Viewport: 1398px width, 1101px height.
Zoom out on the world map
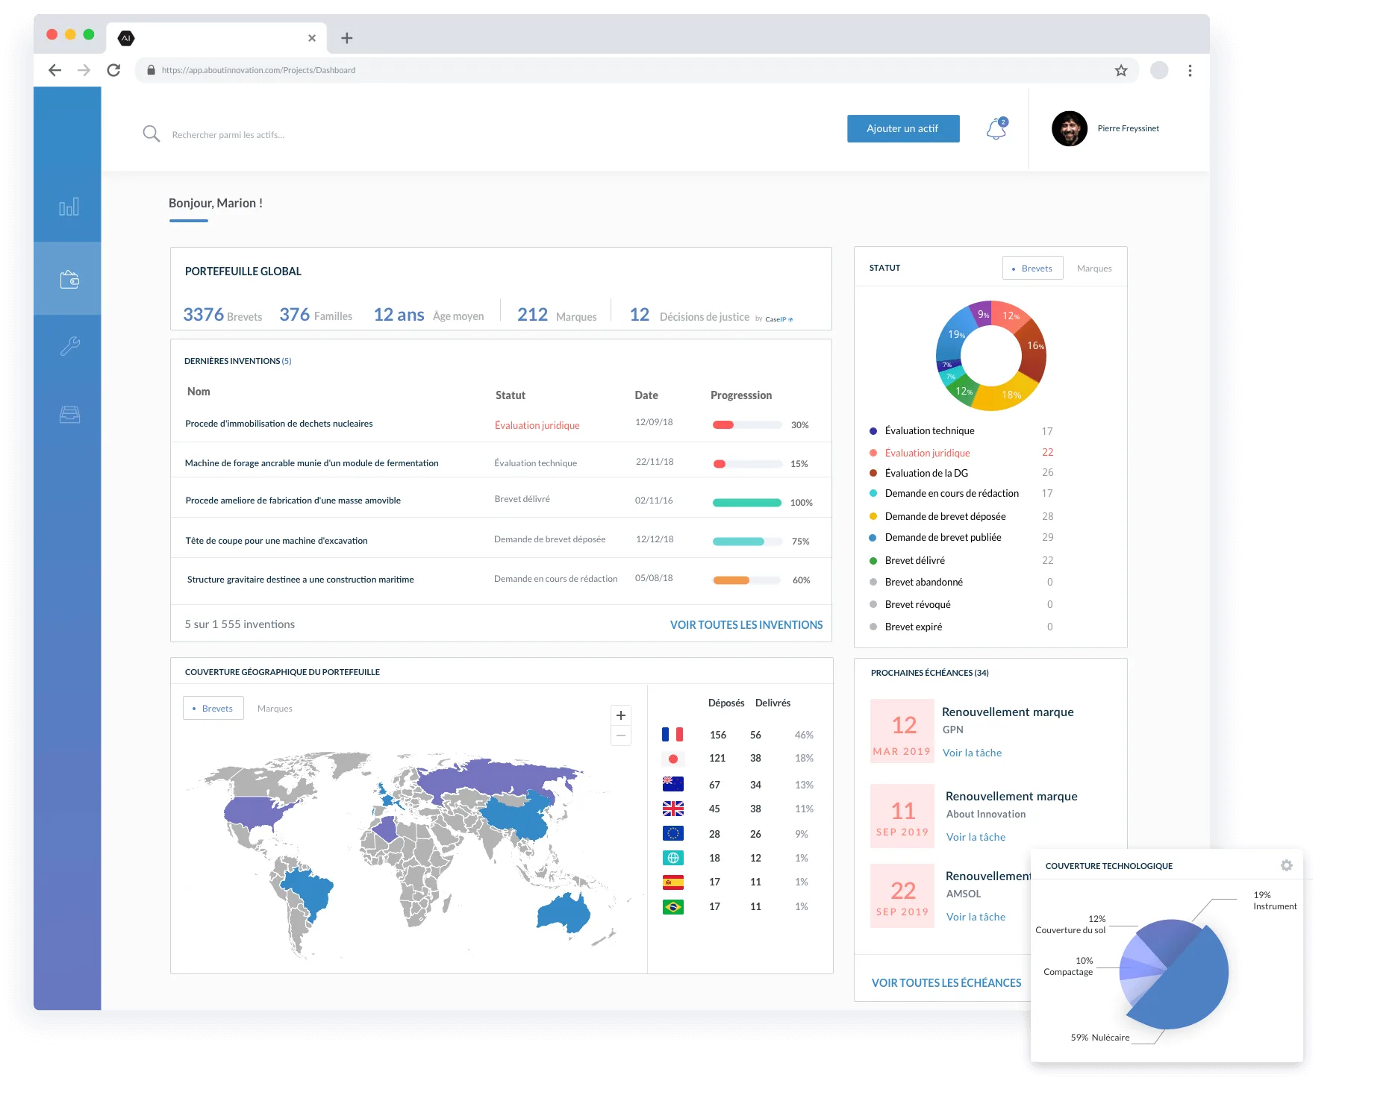pyautogui.click(x=620, y=735)
